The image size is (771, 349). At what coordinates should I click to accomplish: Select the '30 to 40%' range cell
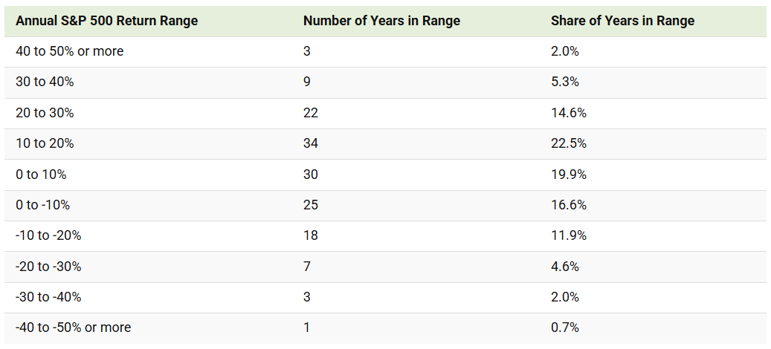(45, 82)
